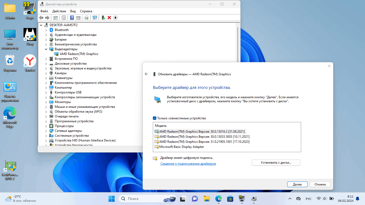The width and height of the screenshot is (365, 205).
Task: Select the Admin folder on desktop
Action: coord(10,11)
